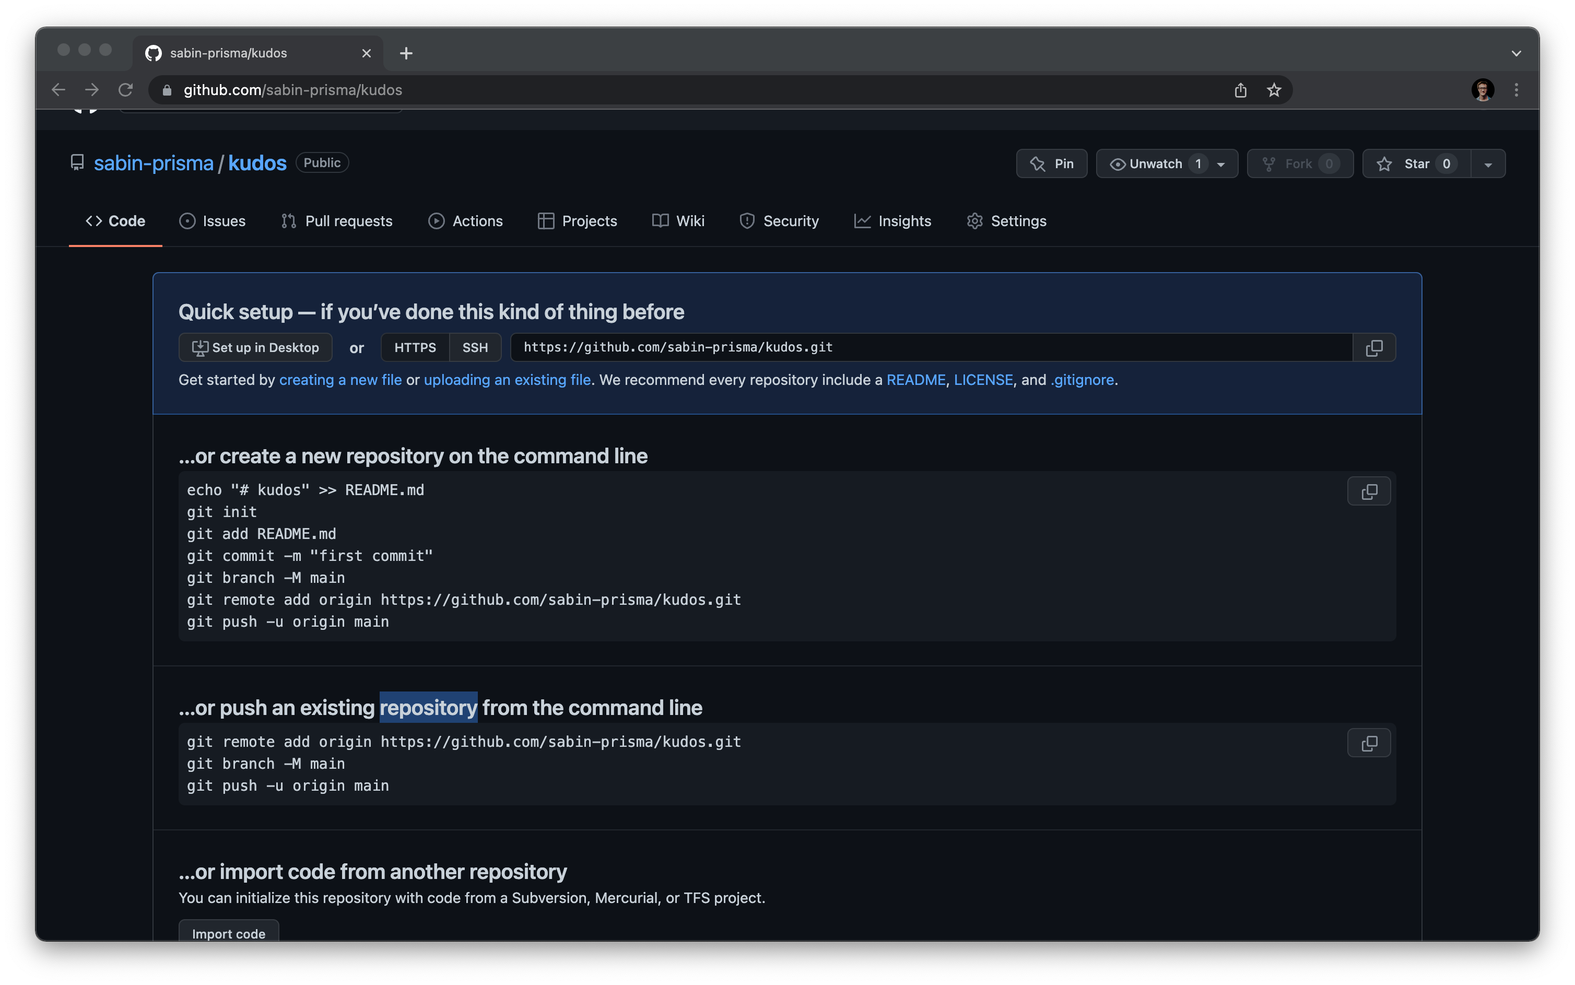Image resolution: width=1575 pixels, height=985 pixels.
Task: Switch the clone URL to SSH
Action: pos(475,348)
